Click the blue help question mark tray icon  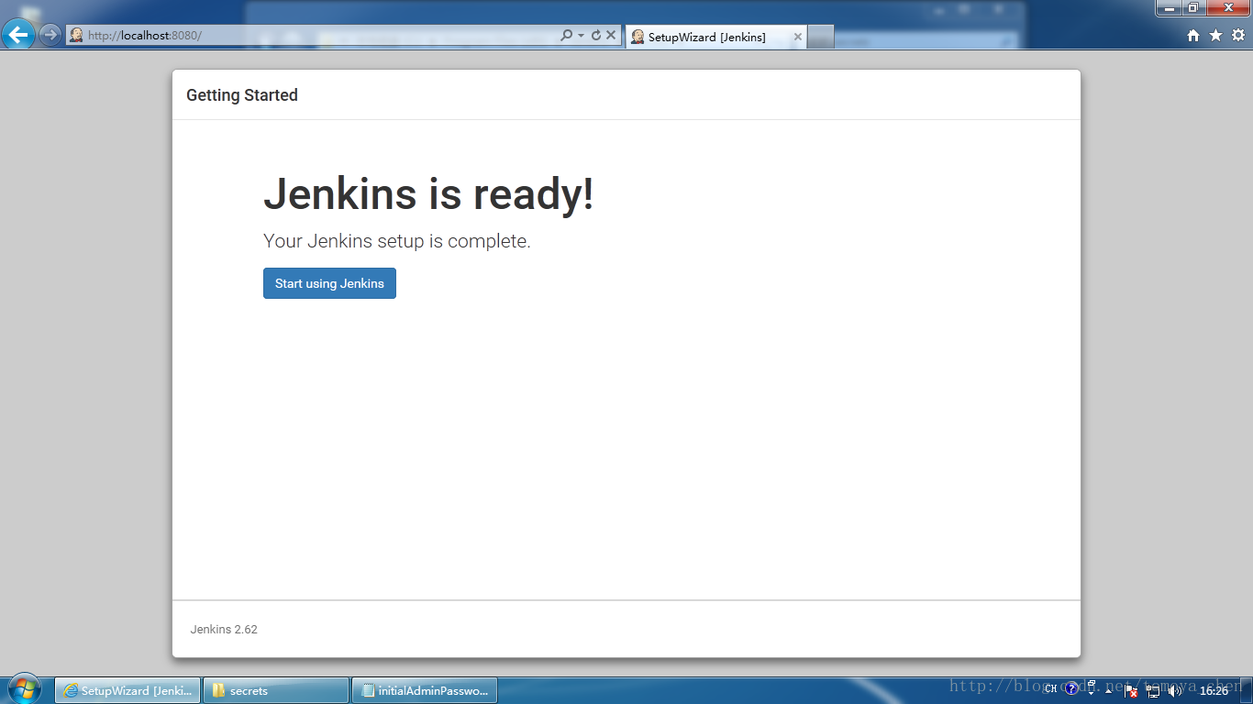[1070, 689]
